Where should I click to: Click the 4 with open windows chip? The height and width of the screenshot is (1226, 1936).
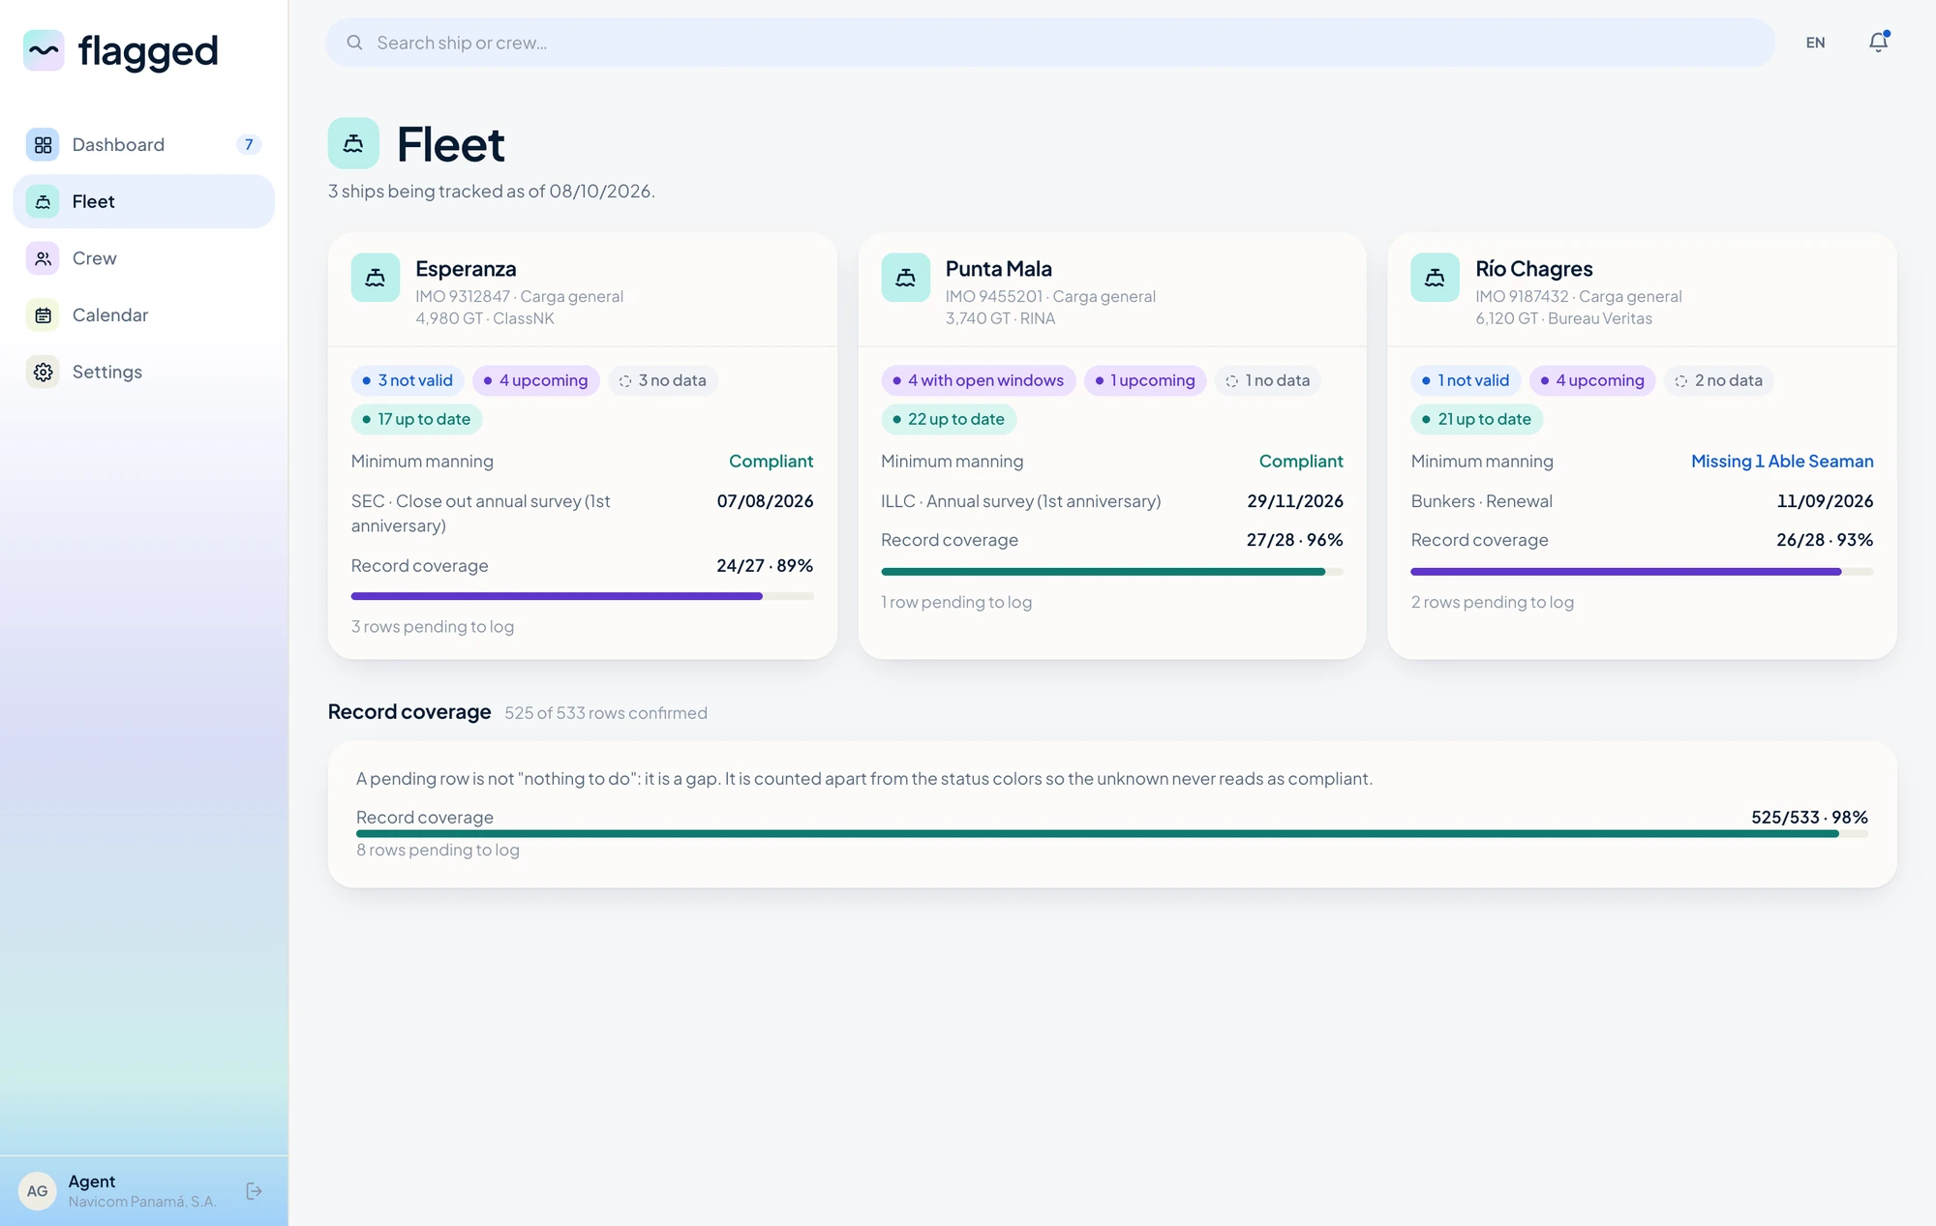click(x=978, y=380)
